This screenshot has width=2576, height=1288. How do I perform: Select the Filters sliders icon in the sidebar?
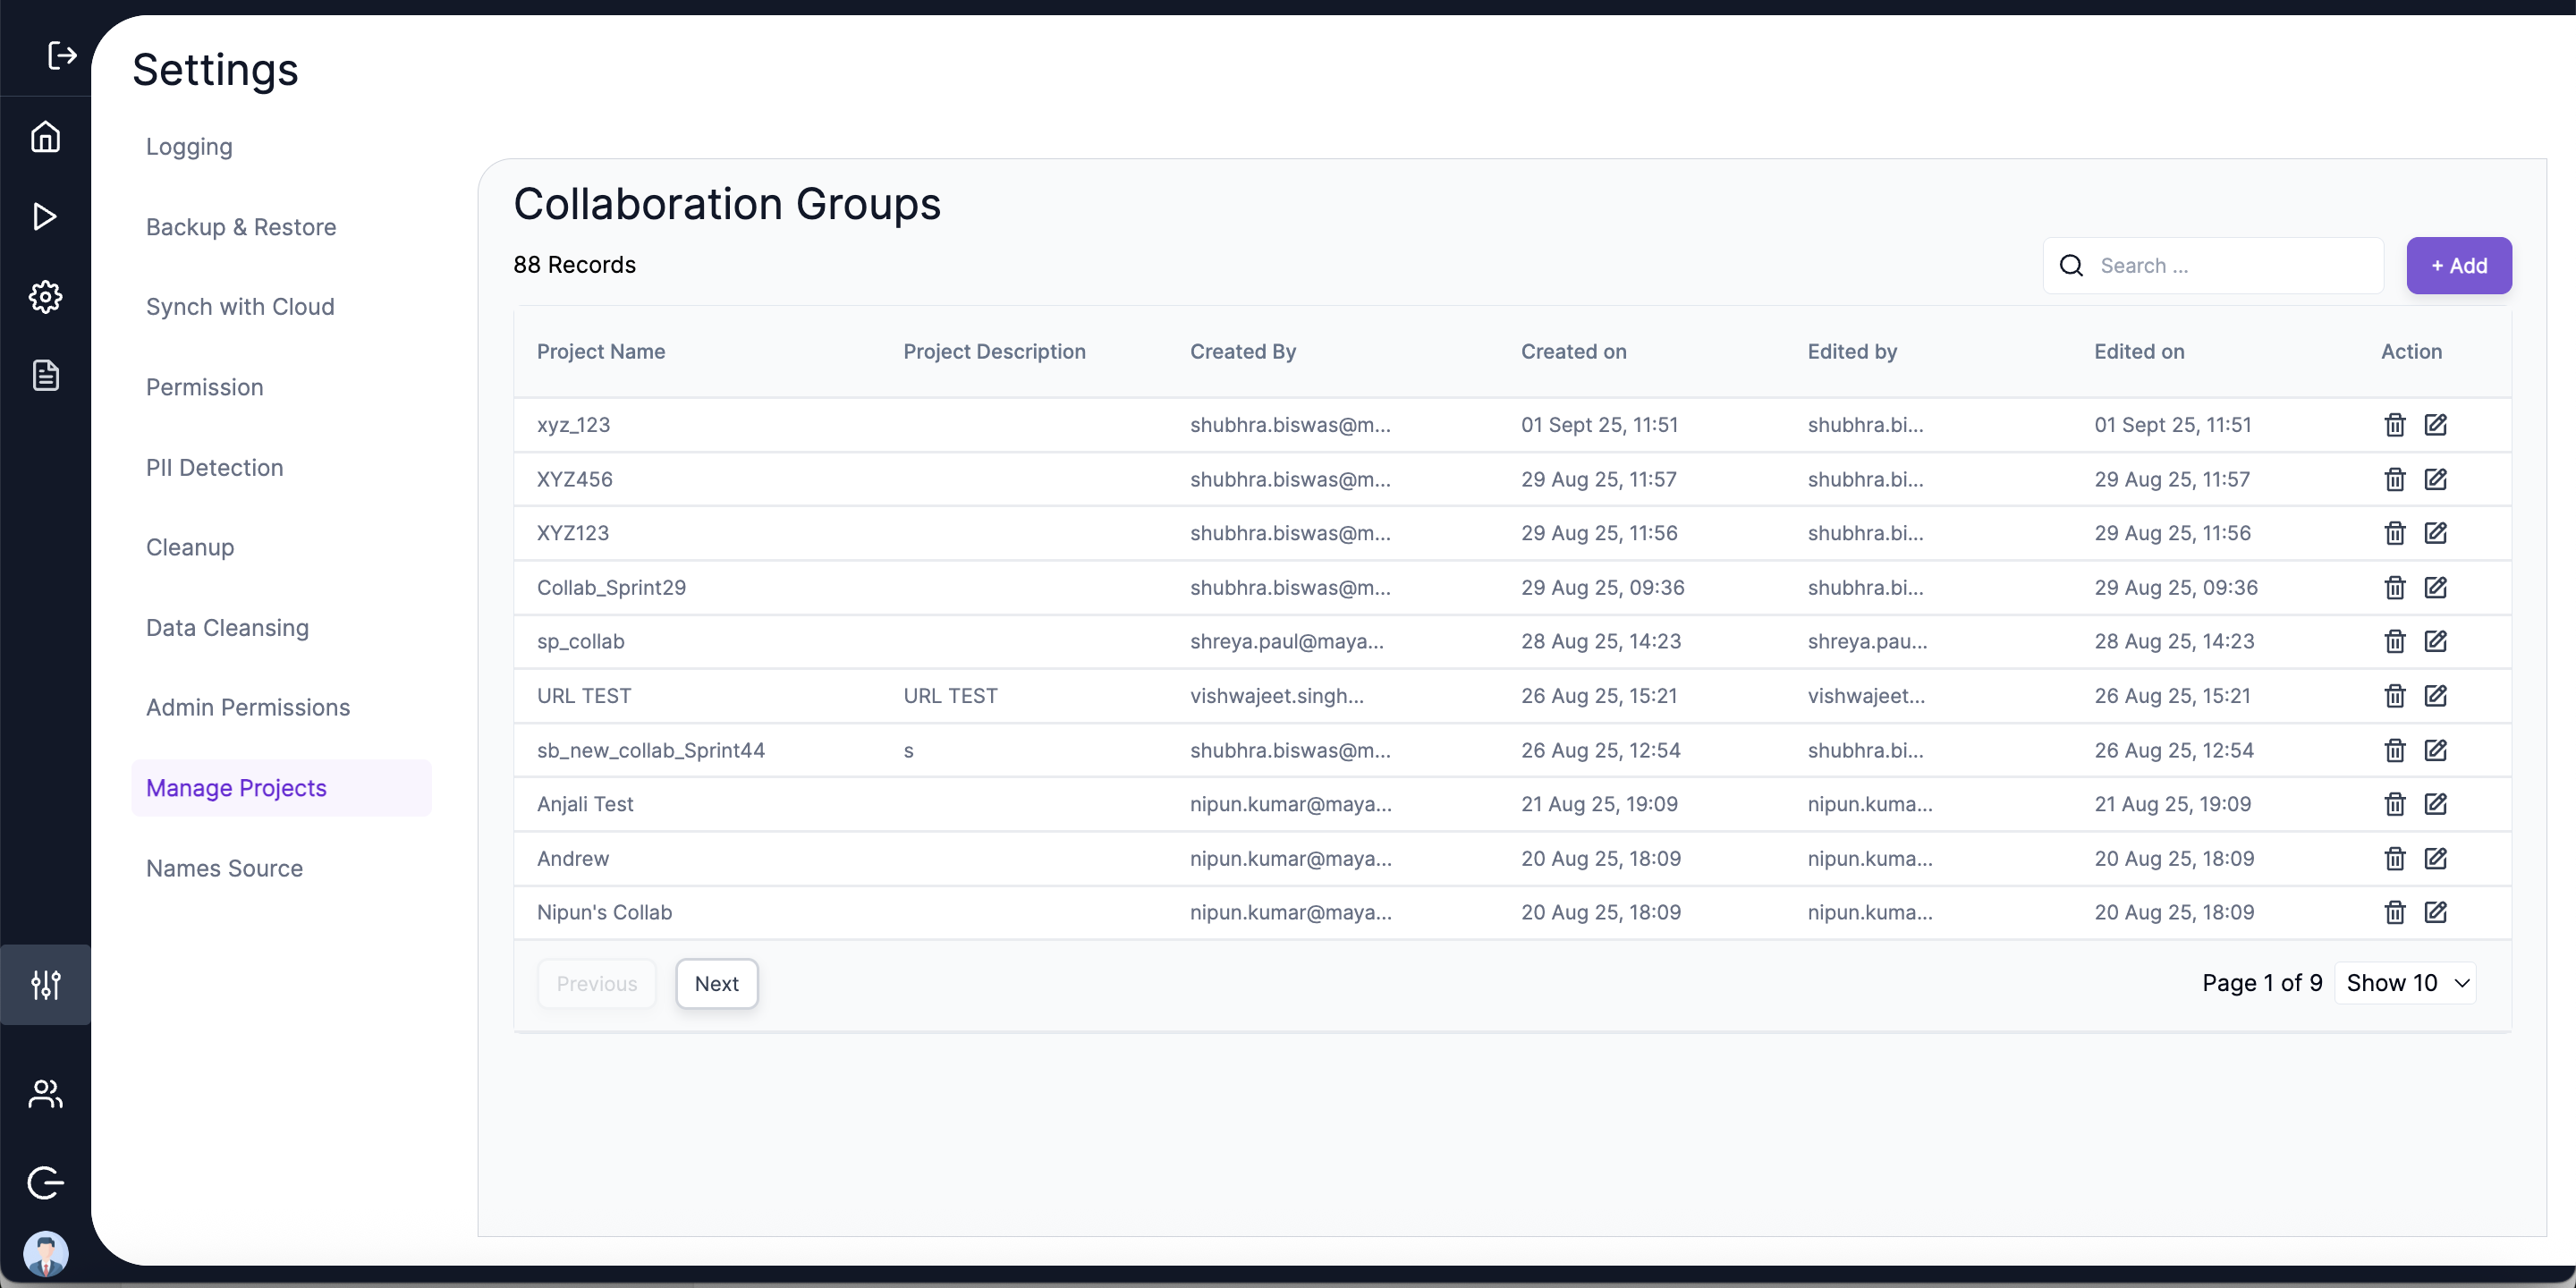45,985
